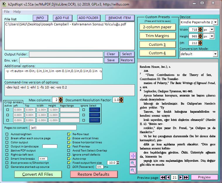Click Restore Defaults button
Screen dimensions: 222x183
94,174
